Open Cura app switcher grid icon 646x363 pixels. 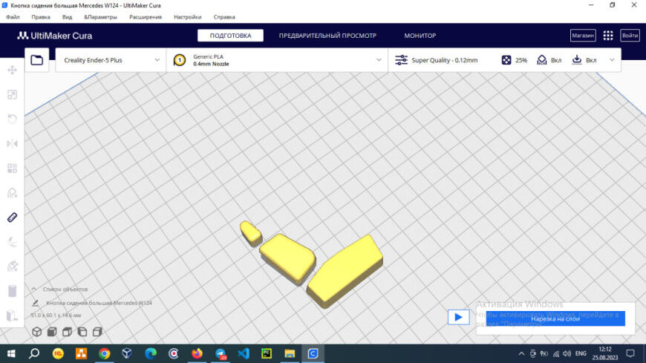[x=607, y=36]
